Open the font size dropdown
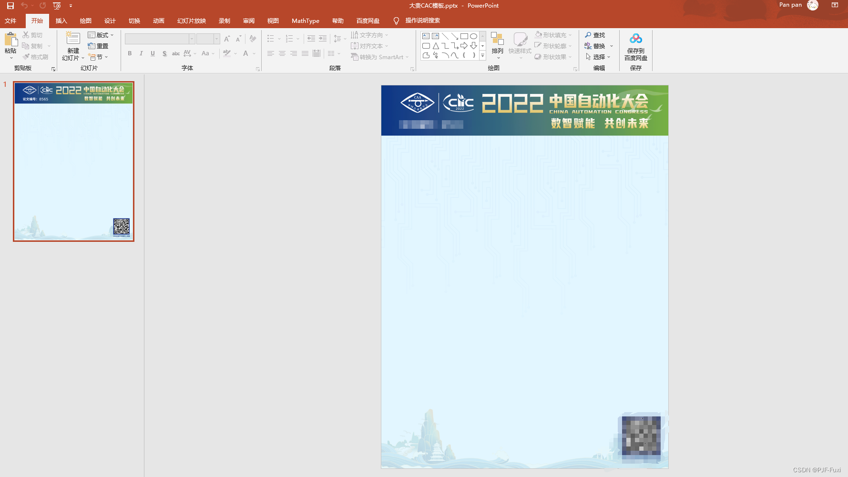 217,39
